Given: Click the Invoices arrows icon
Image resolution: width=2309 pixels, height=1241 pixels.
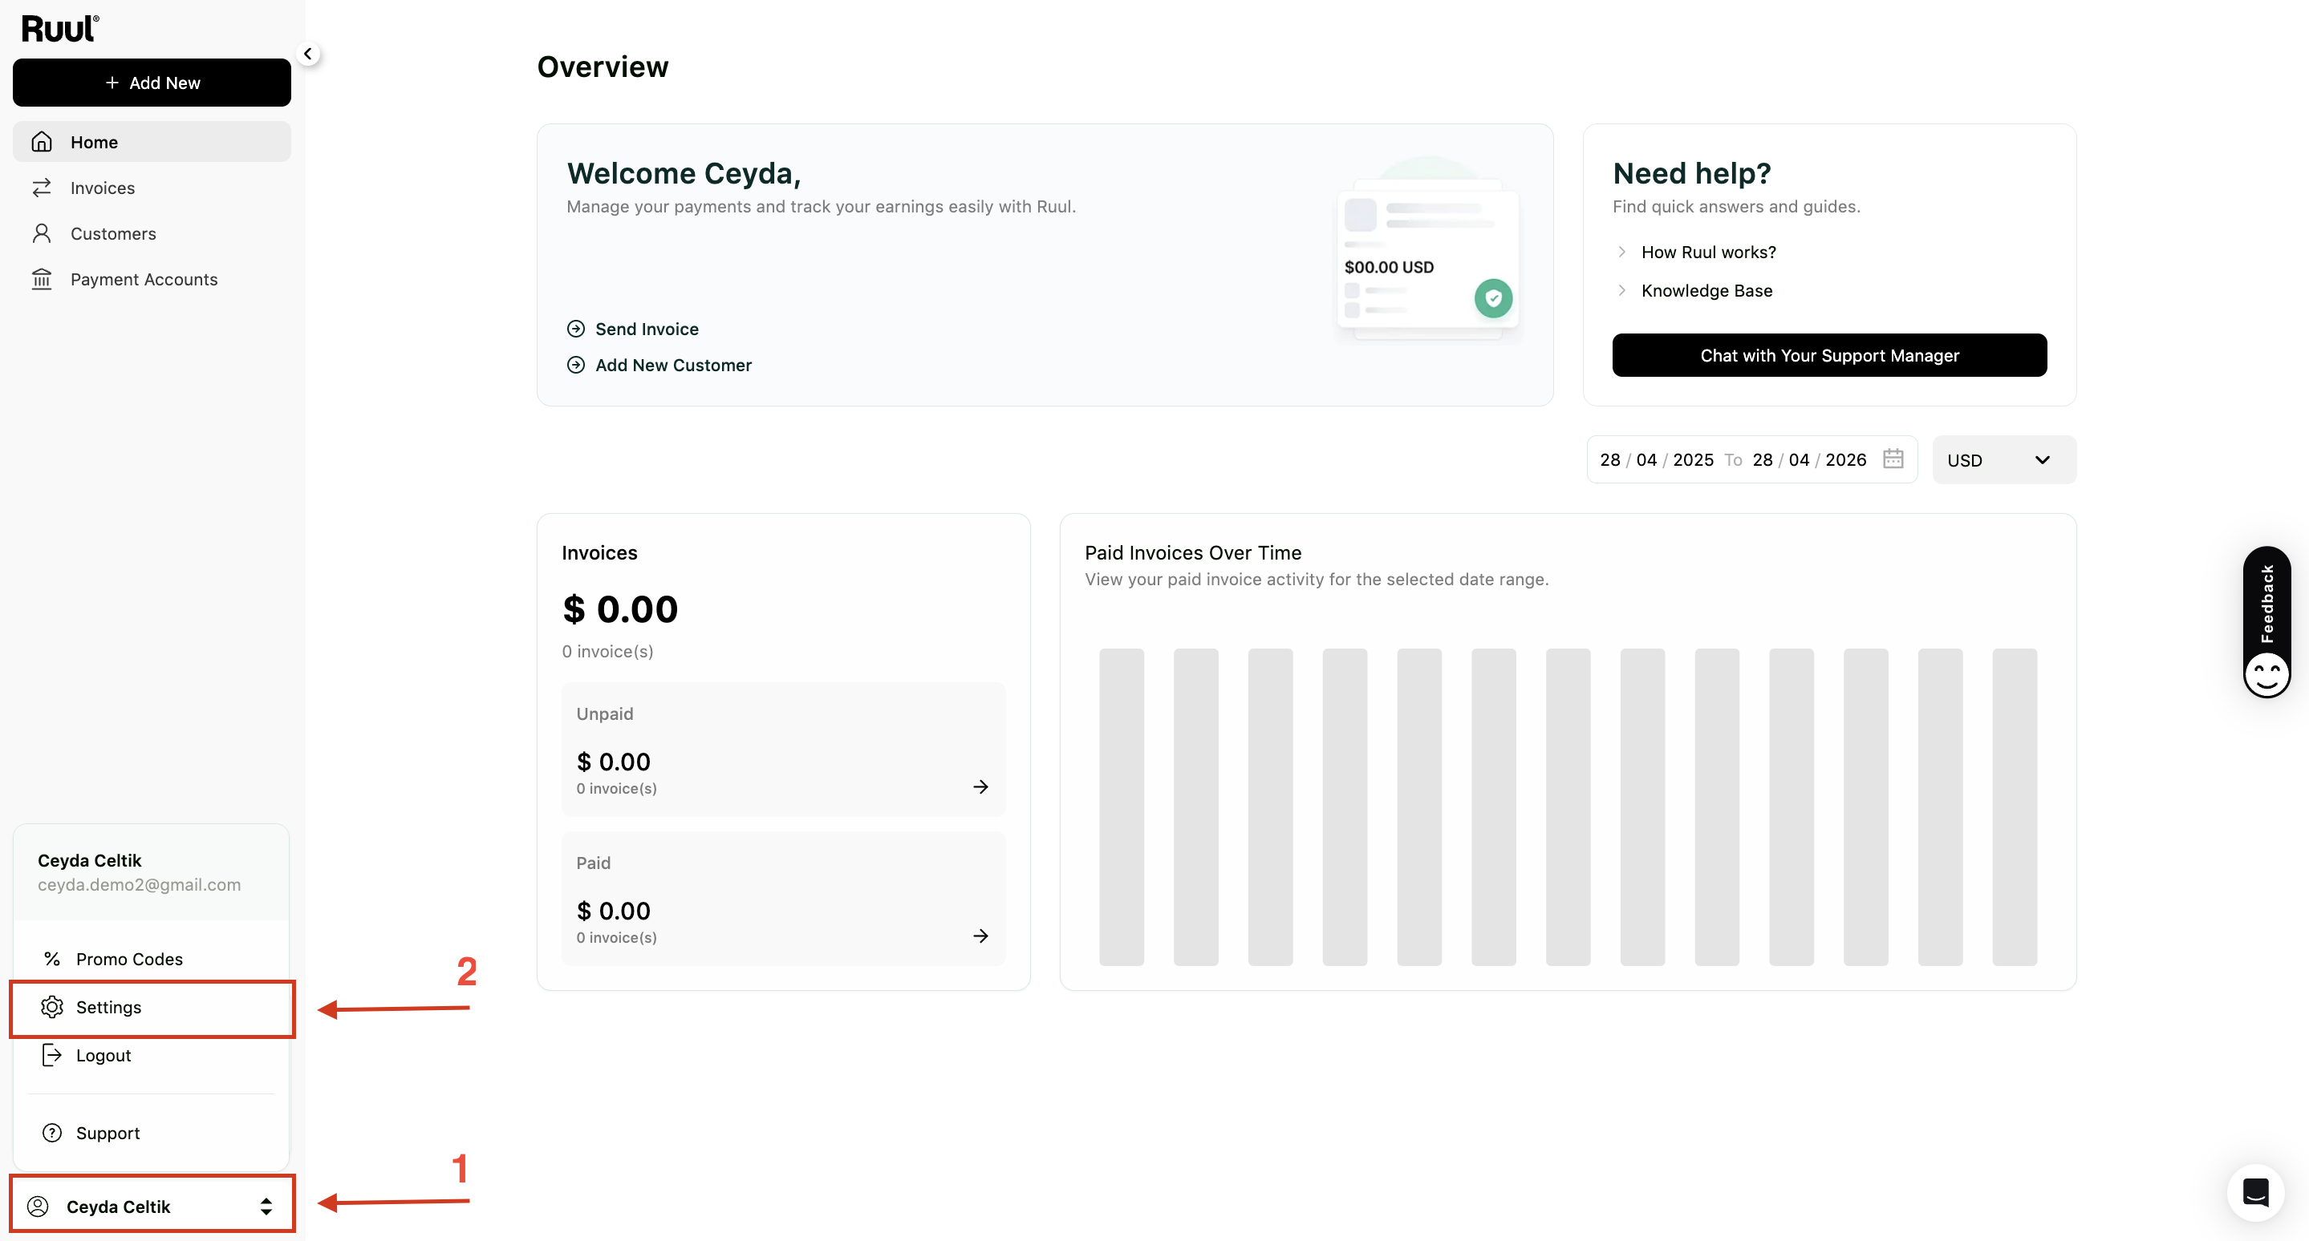Looking at the screenshot, I should pyautogui.click(x=41, y=187).
